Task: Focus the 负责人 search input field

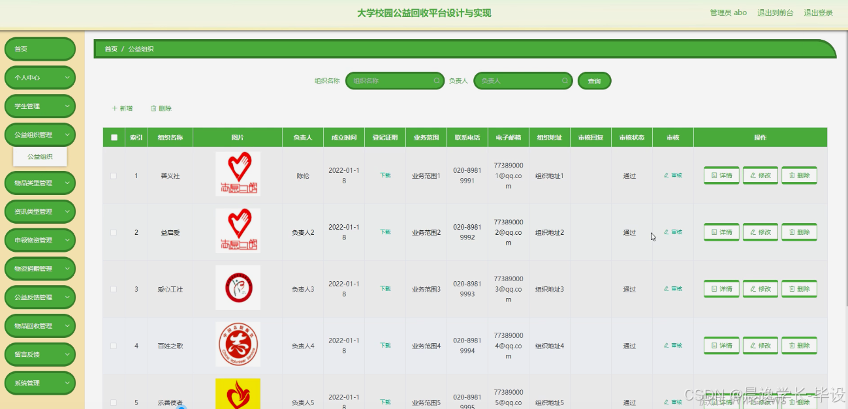Action: pyautogui.click(x=523, y=81)
